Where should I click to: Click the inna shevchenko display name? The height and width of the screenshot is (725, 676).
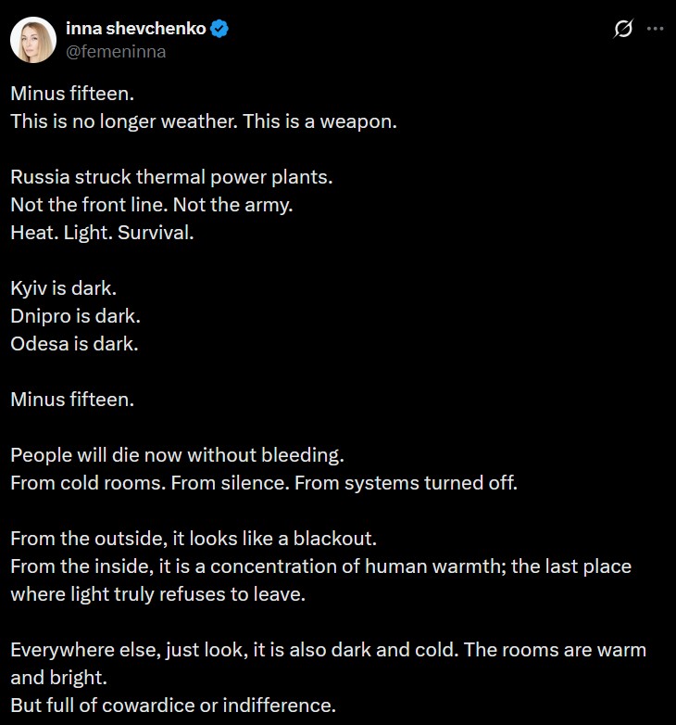tap(133, 29)
